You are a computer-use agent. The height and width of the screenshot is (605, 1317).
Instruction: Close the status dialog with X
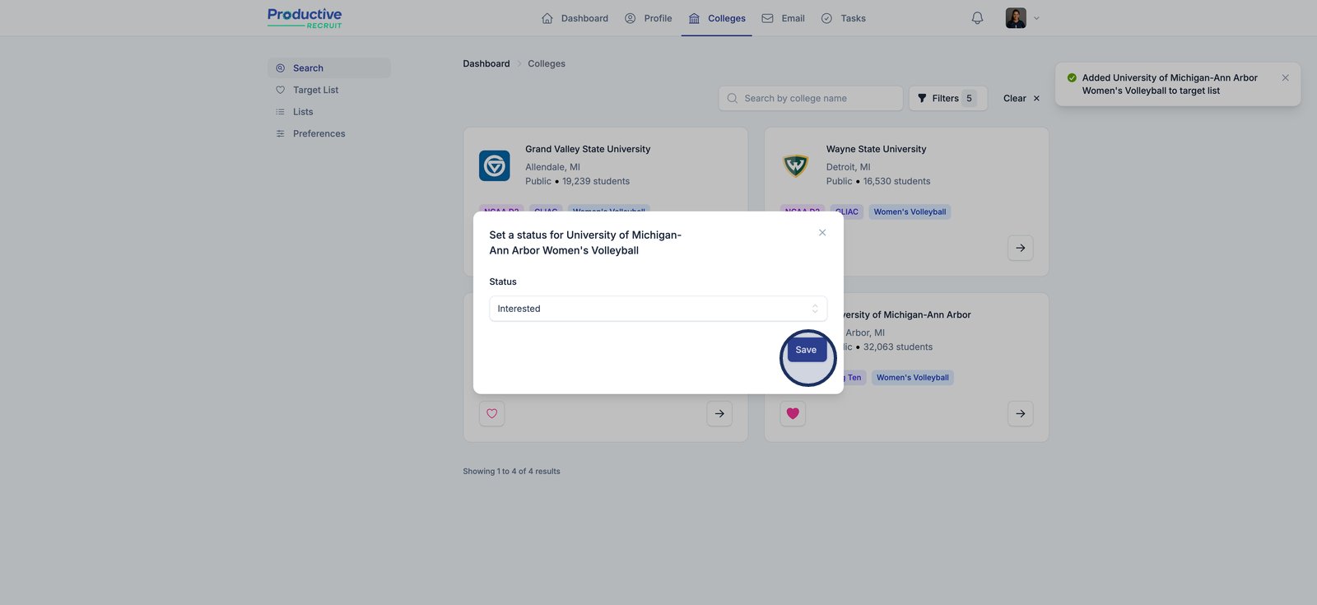click(821, 233)
